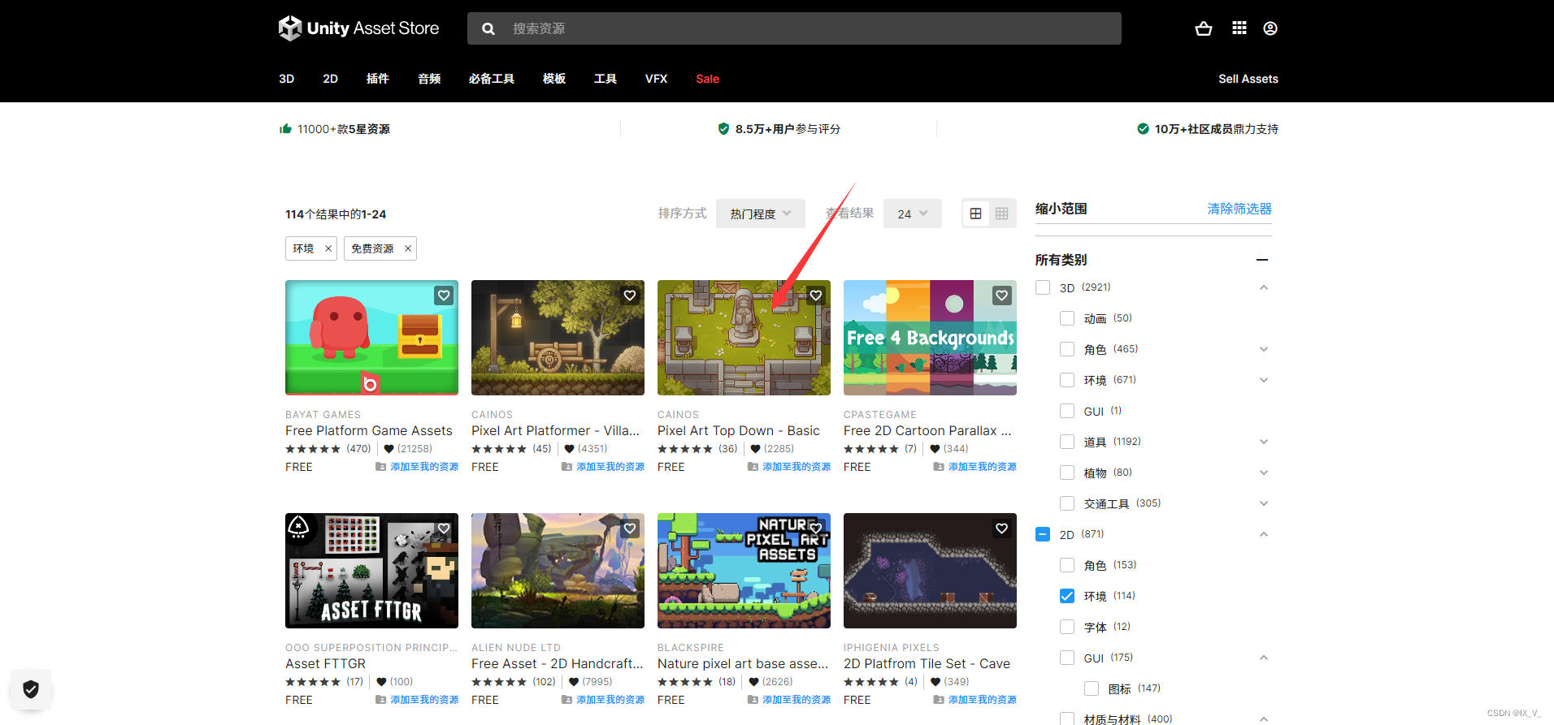The image size is (1554, 725).
Task: Open the 模板 navigation menu
Action: pyautogui.click(x=554, y=79)
